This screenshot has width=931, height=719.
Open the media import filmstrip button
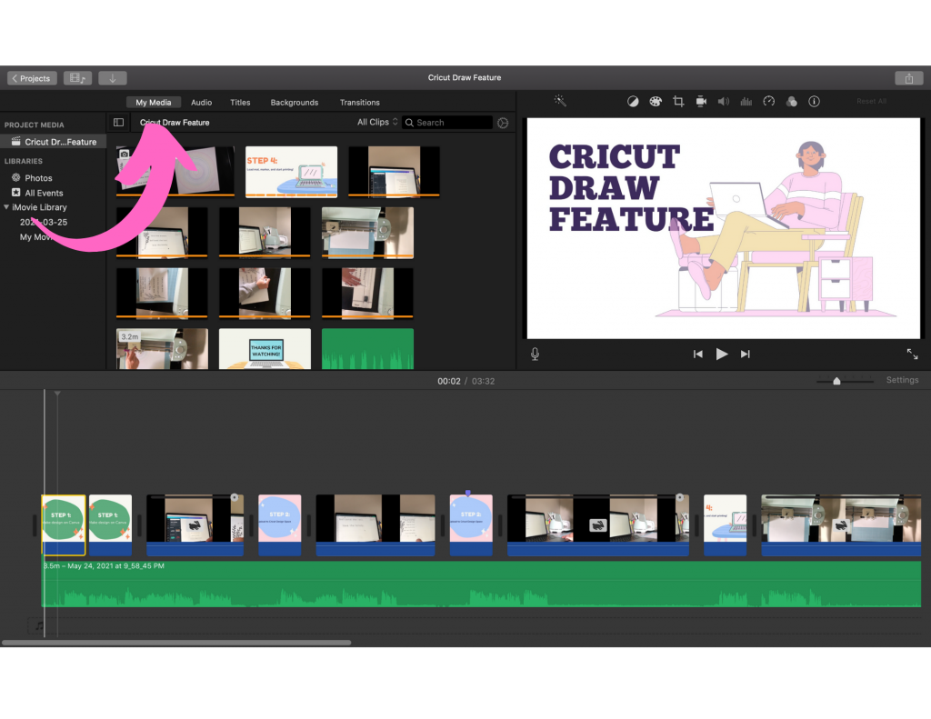[x=77, y=78]
